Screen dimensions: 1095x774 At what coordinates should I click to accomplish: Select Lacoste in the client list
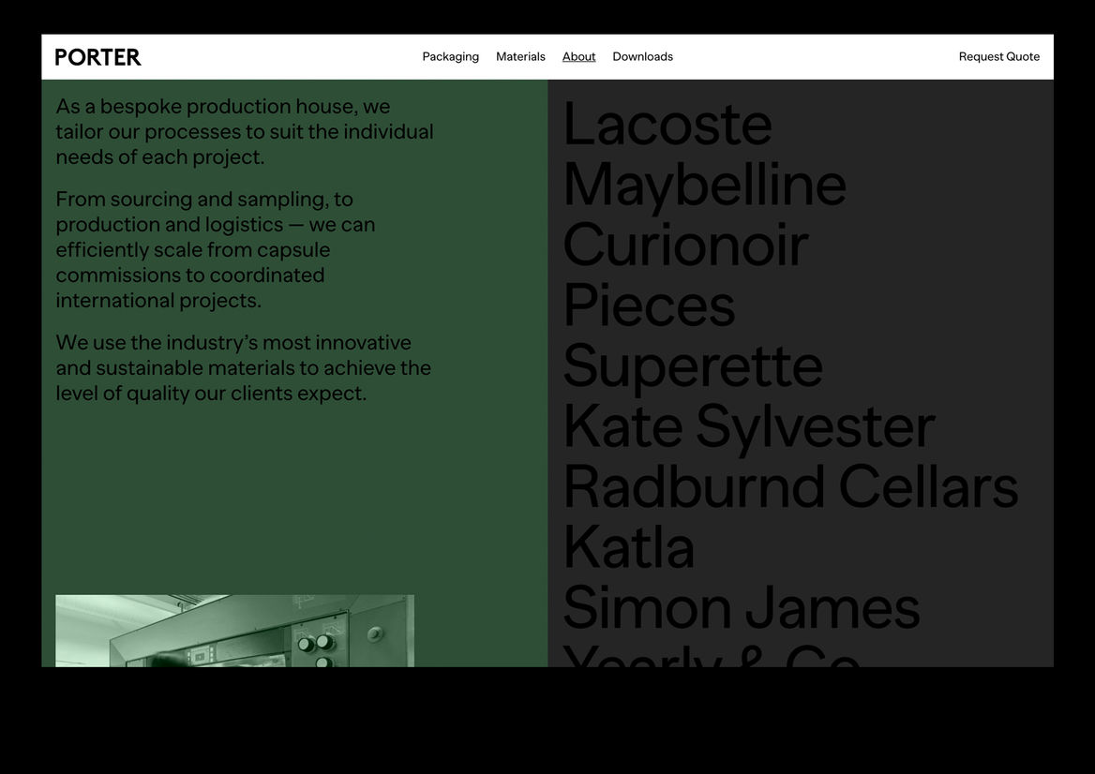[x=667, y=125]
